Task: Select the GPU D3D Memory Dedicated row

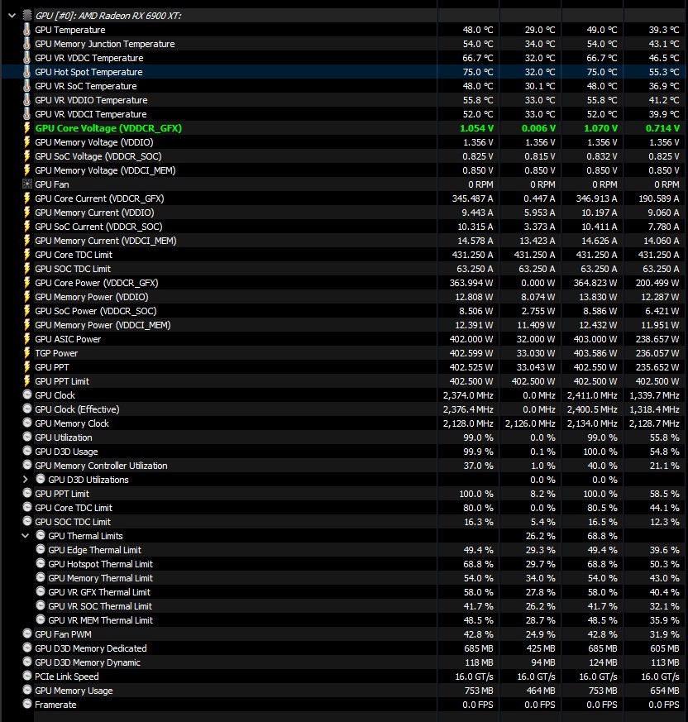Action: click(x=343, y=648)
